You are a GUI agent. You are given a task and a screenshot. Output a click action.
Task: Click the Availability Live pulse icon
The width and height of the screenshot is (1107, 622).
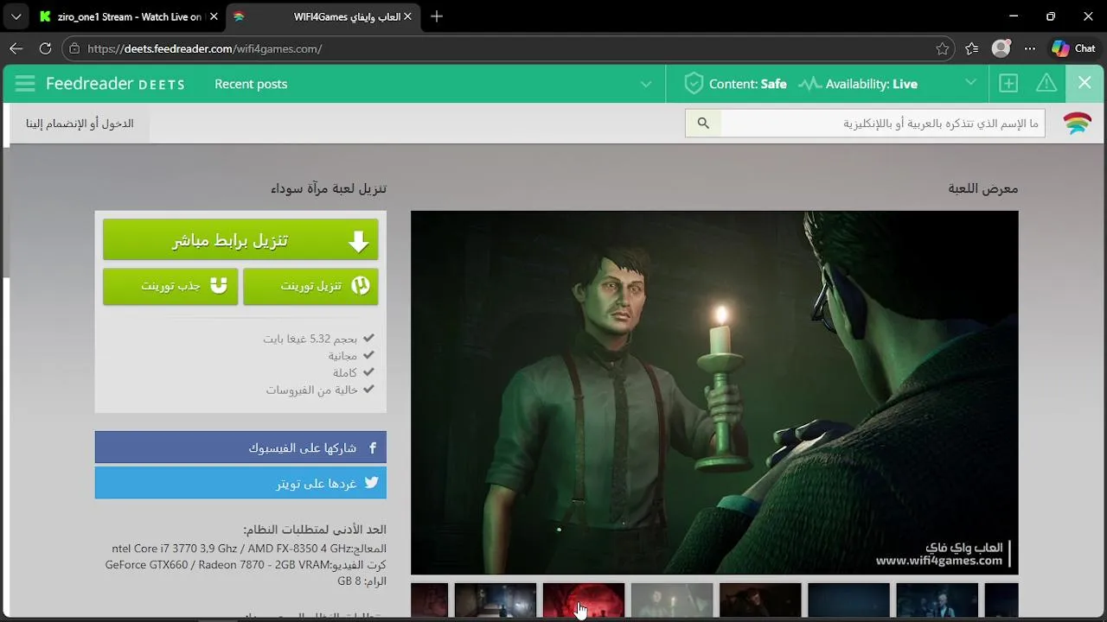click(809, 84)
